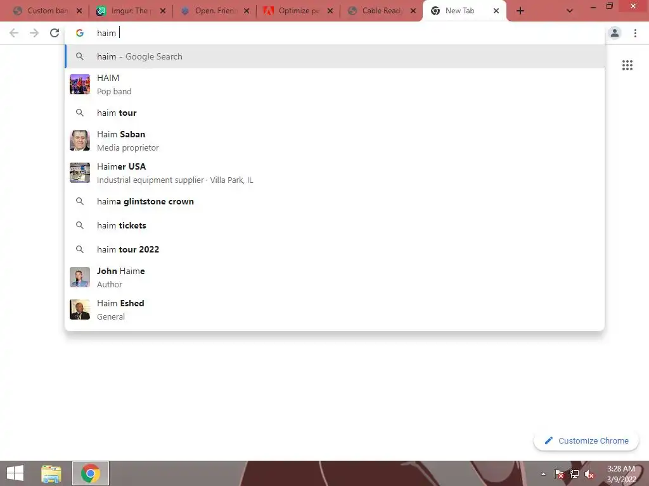
Task: Open the Google apps grid
Action: pos(627,65)
